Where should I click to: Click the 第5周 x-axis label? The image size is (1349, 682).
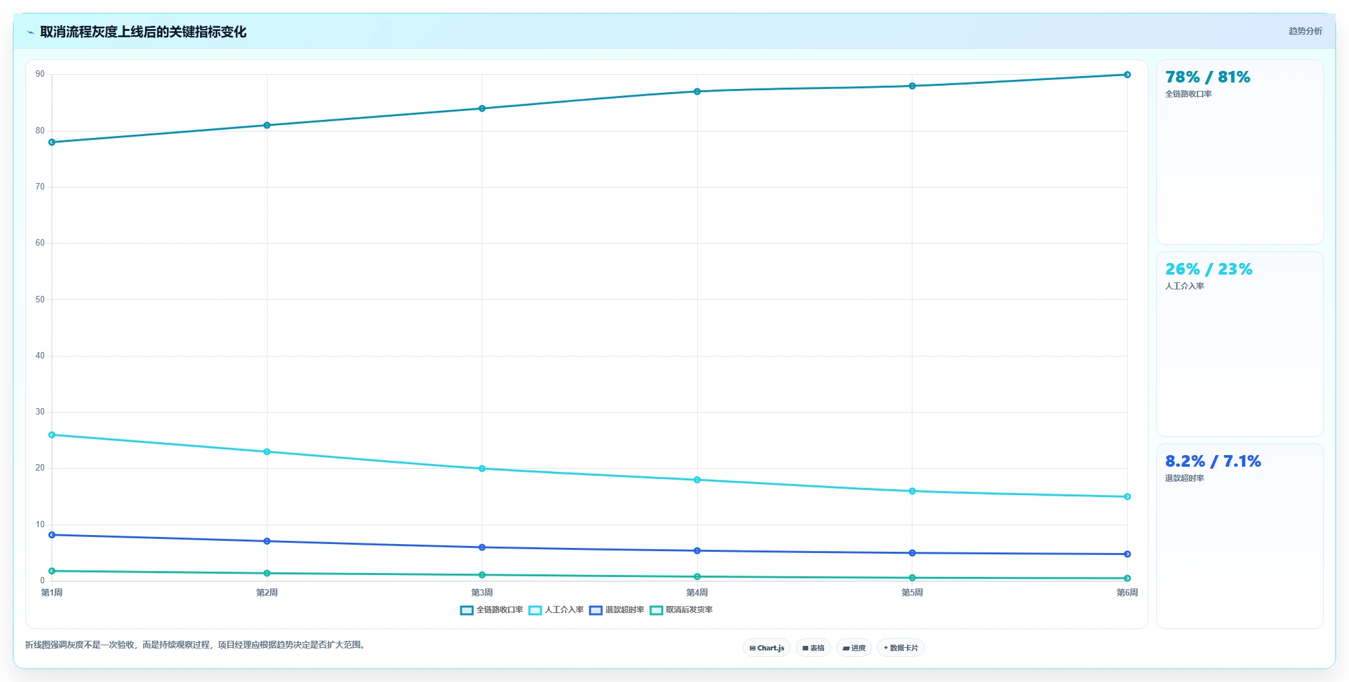click(912, 592)
